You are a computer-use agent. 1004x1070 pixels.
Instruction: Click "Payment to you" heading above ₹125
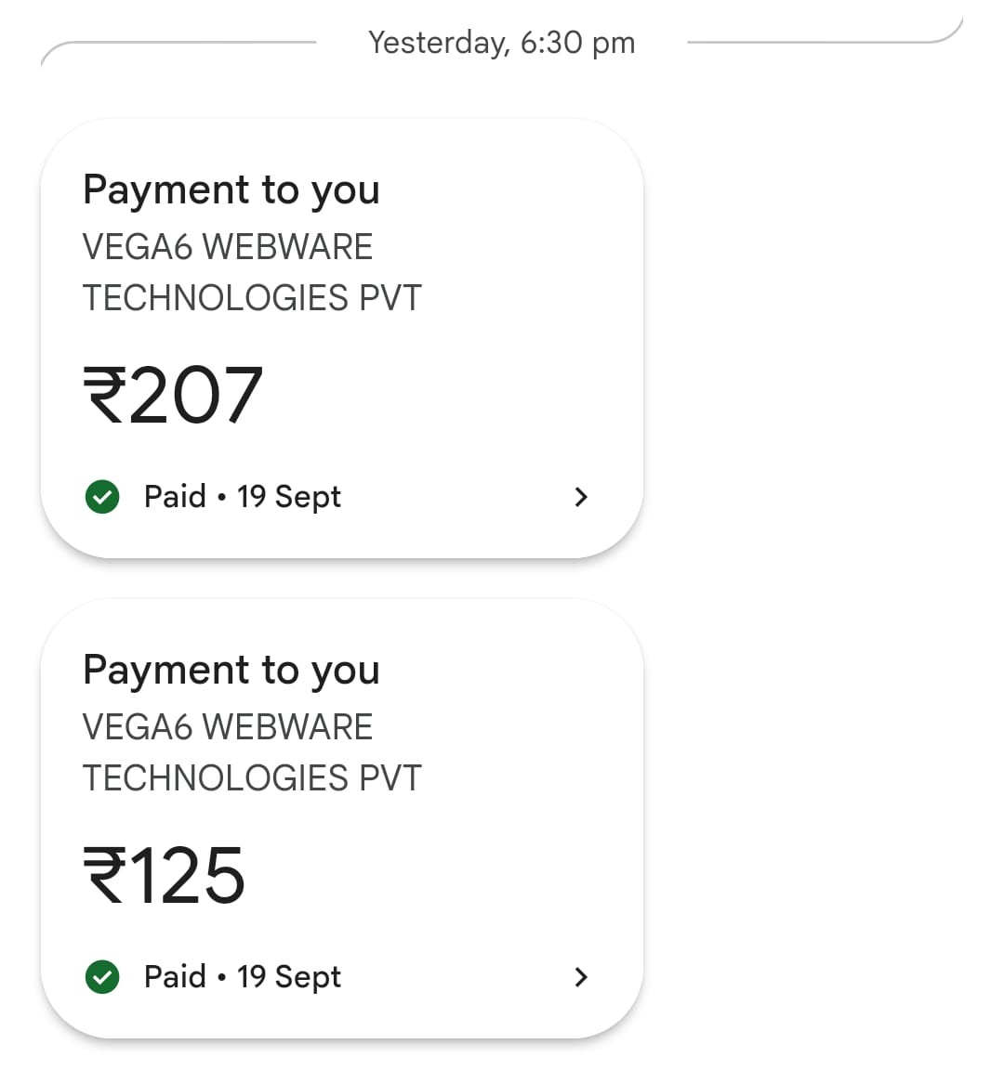coord(231,671)
